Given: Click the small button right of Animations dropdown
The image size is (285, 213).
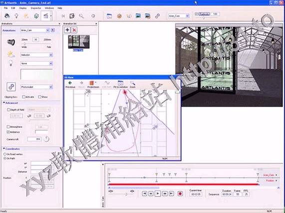Looking at the screenshot, I should [53, 30].
